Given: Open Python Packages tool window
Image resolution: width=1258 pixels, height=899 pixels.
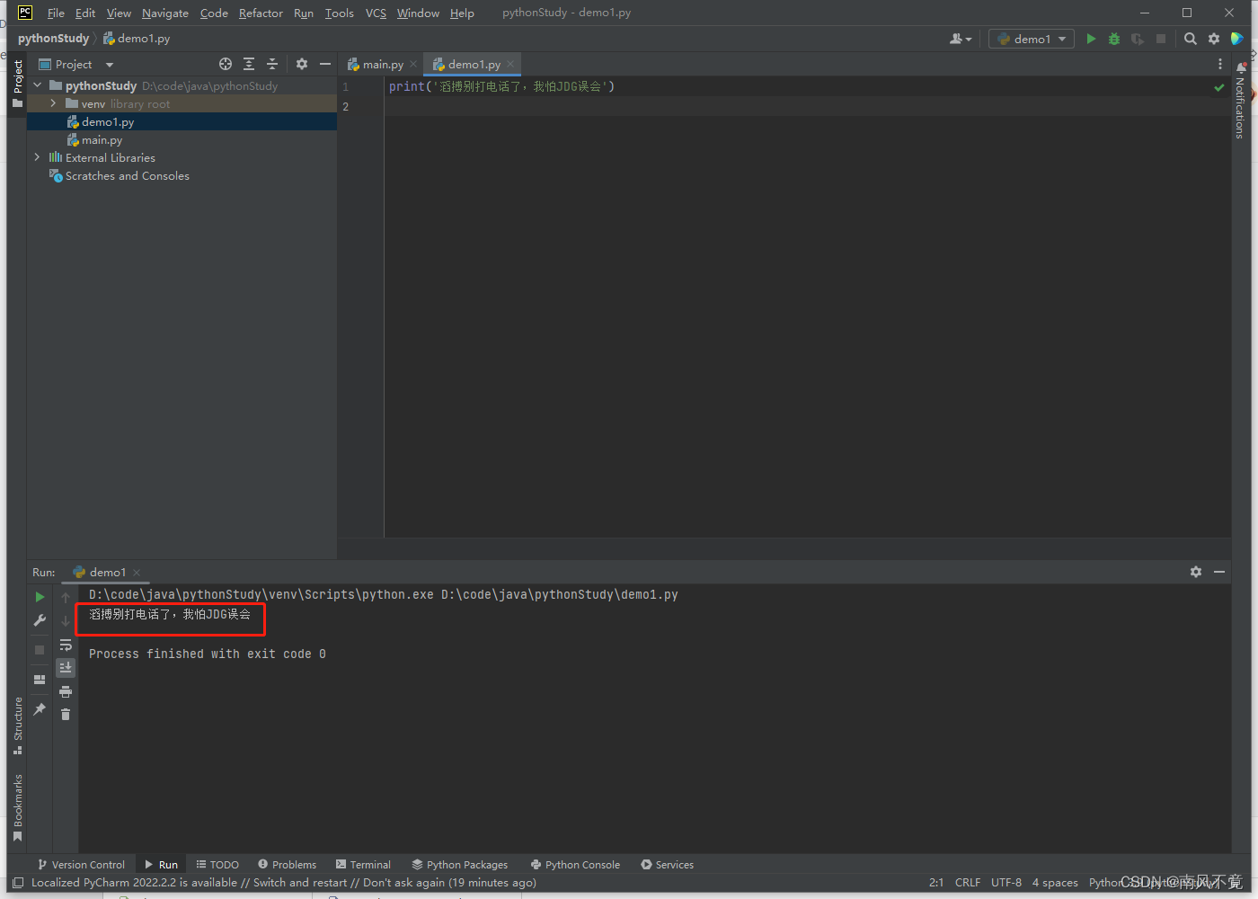Looking at the screenshot, I should click(x=460, y=865).
